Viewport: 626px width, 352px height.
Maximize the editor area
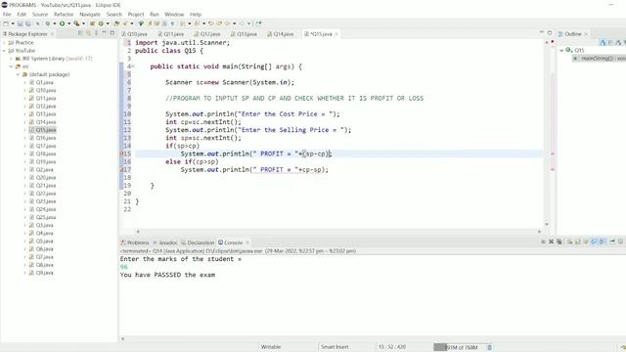[550, 32]
